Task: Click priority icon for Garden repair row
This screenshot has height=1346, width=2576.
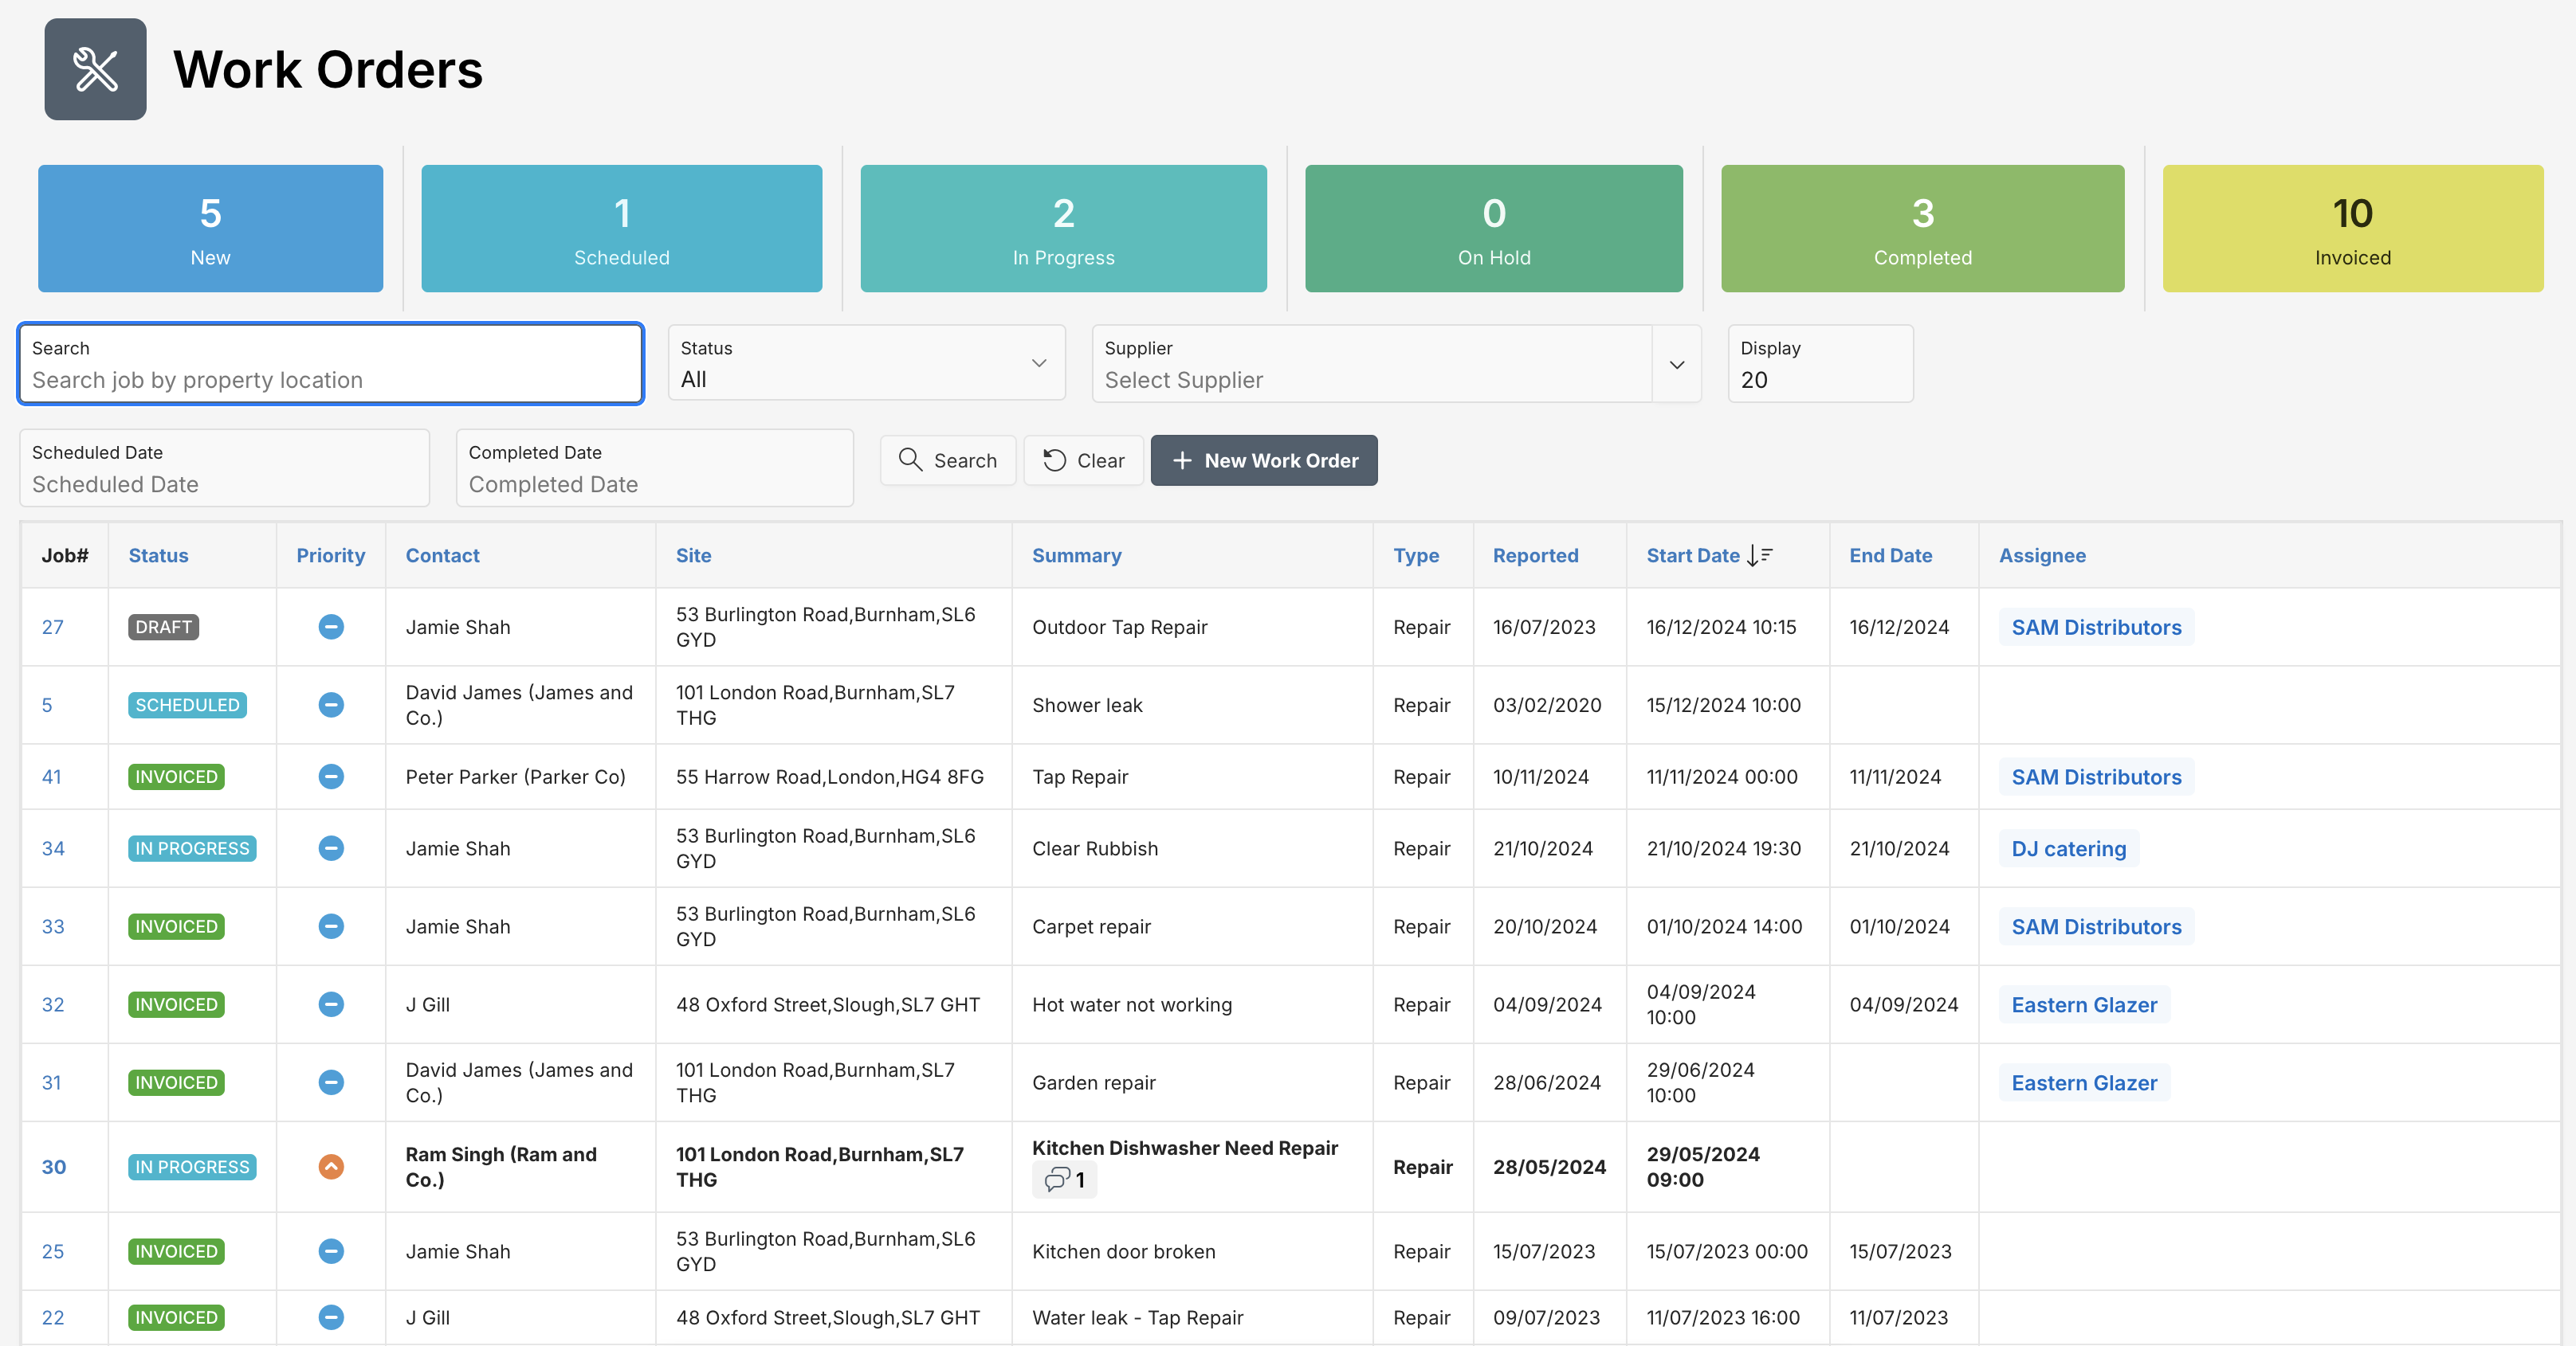Action: [331, 1082]
